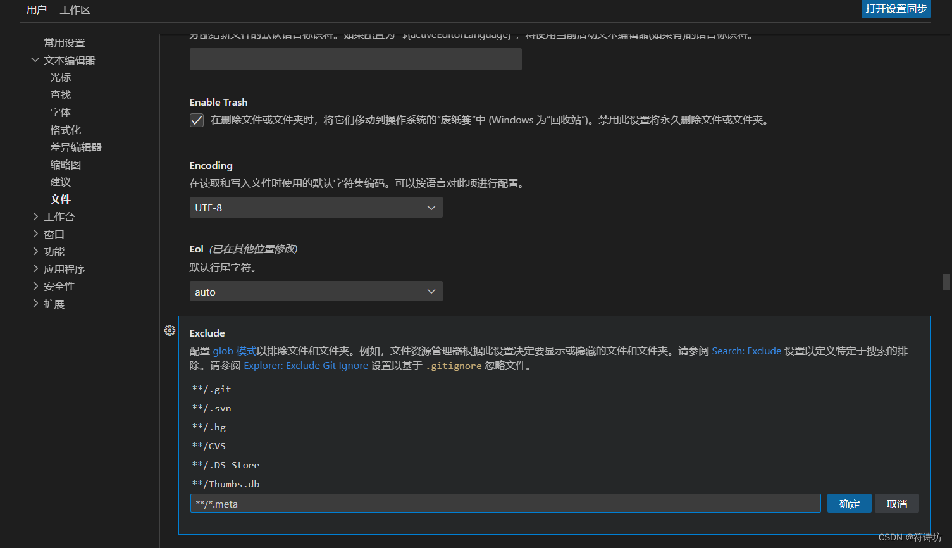This screenshot has width=952, height=548.
Task: Expand the 功能 section
Action: [35, 251]
